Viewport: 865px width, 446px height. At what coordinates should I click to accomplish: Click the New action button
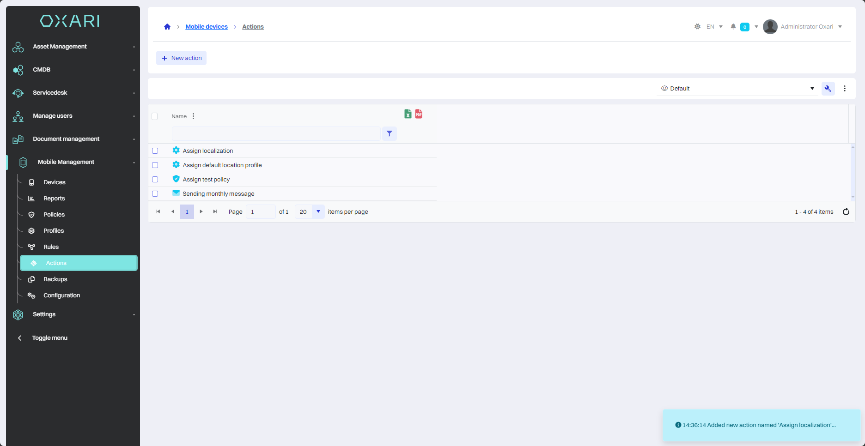coord(182,58)
